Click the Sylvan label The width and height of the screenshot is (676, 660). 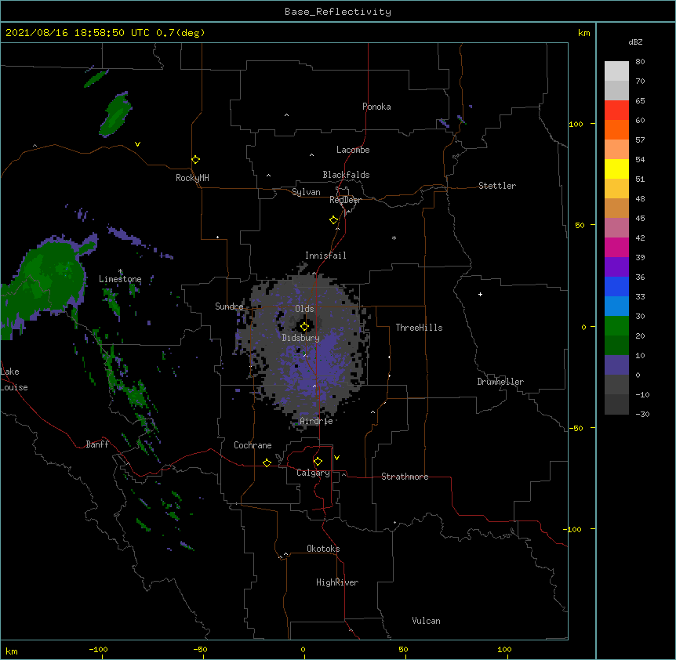click(306, 192)
